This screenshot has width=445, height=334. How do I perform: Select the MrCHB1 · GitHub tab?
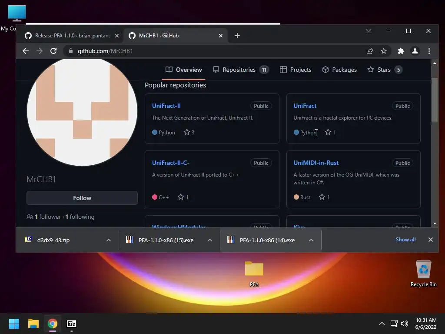point(176,36)
